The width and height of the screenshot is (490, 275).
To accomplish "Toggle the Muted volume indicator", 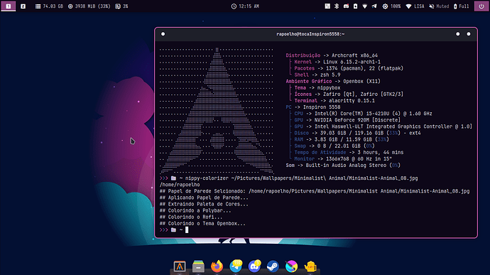I will (439, 6).
